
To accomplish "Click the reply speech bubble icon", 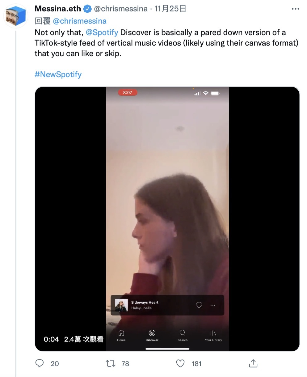I will tap(40, 363).
